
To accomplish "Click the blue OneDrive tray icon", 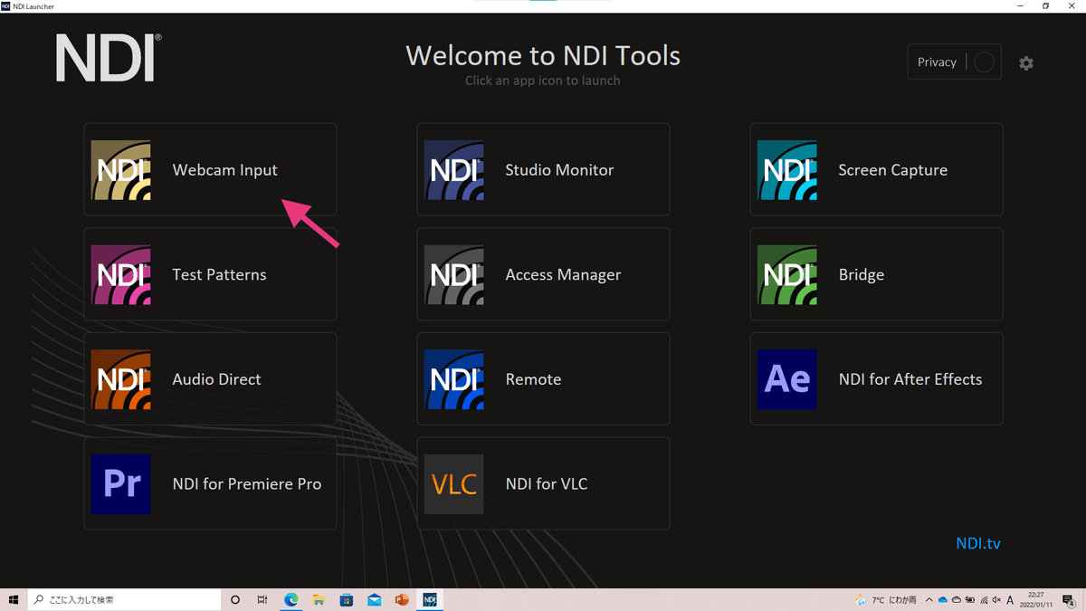I will (x=943, y=599).
